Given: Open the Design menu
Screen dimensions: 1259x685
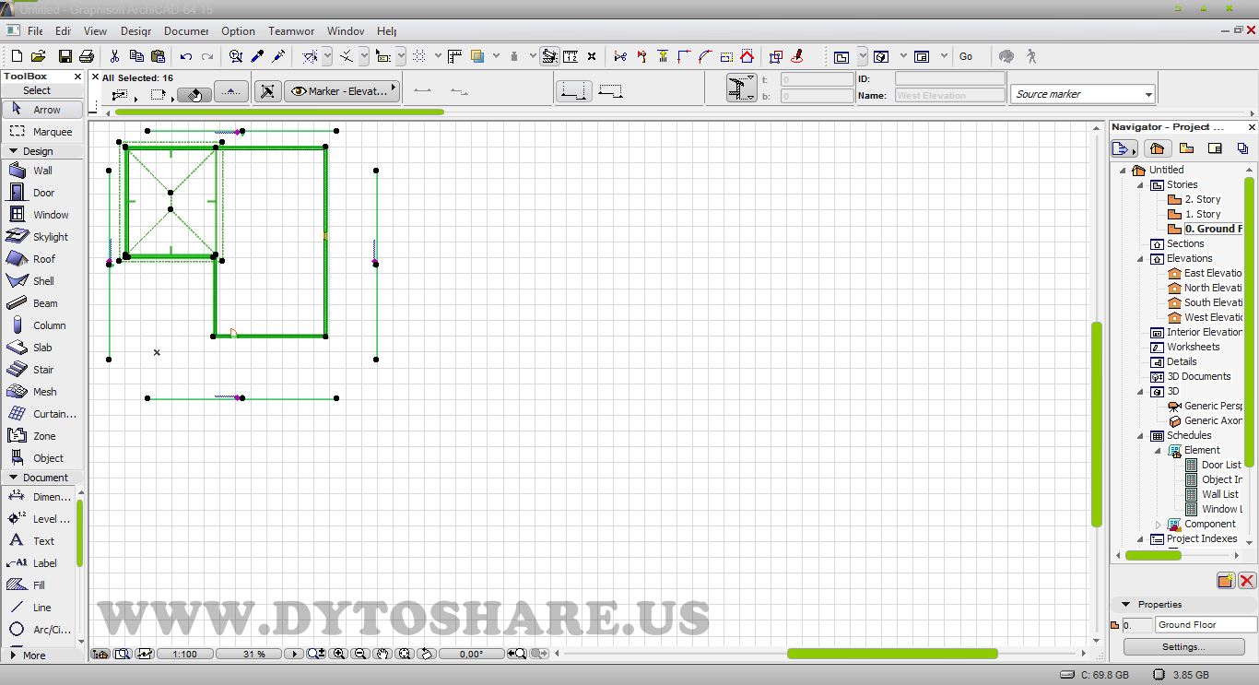Looking at the screenshot, I should [135, 30].
